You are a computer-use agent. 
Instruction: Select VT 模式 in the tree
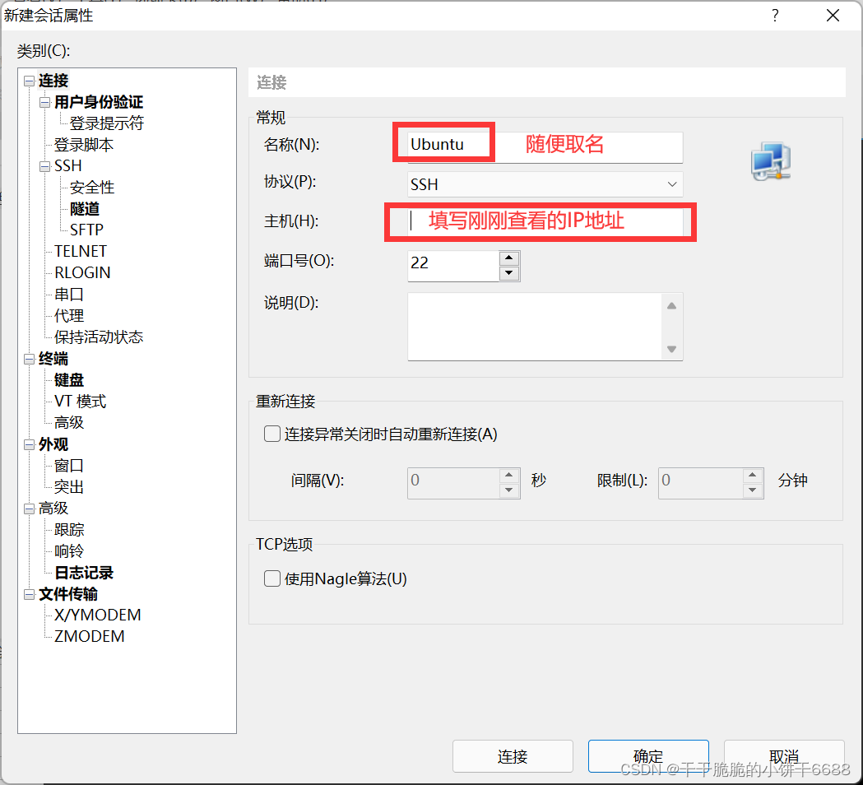pos(80,402)
